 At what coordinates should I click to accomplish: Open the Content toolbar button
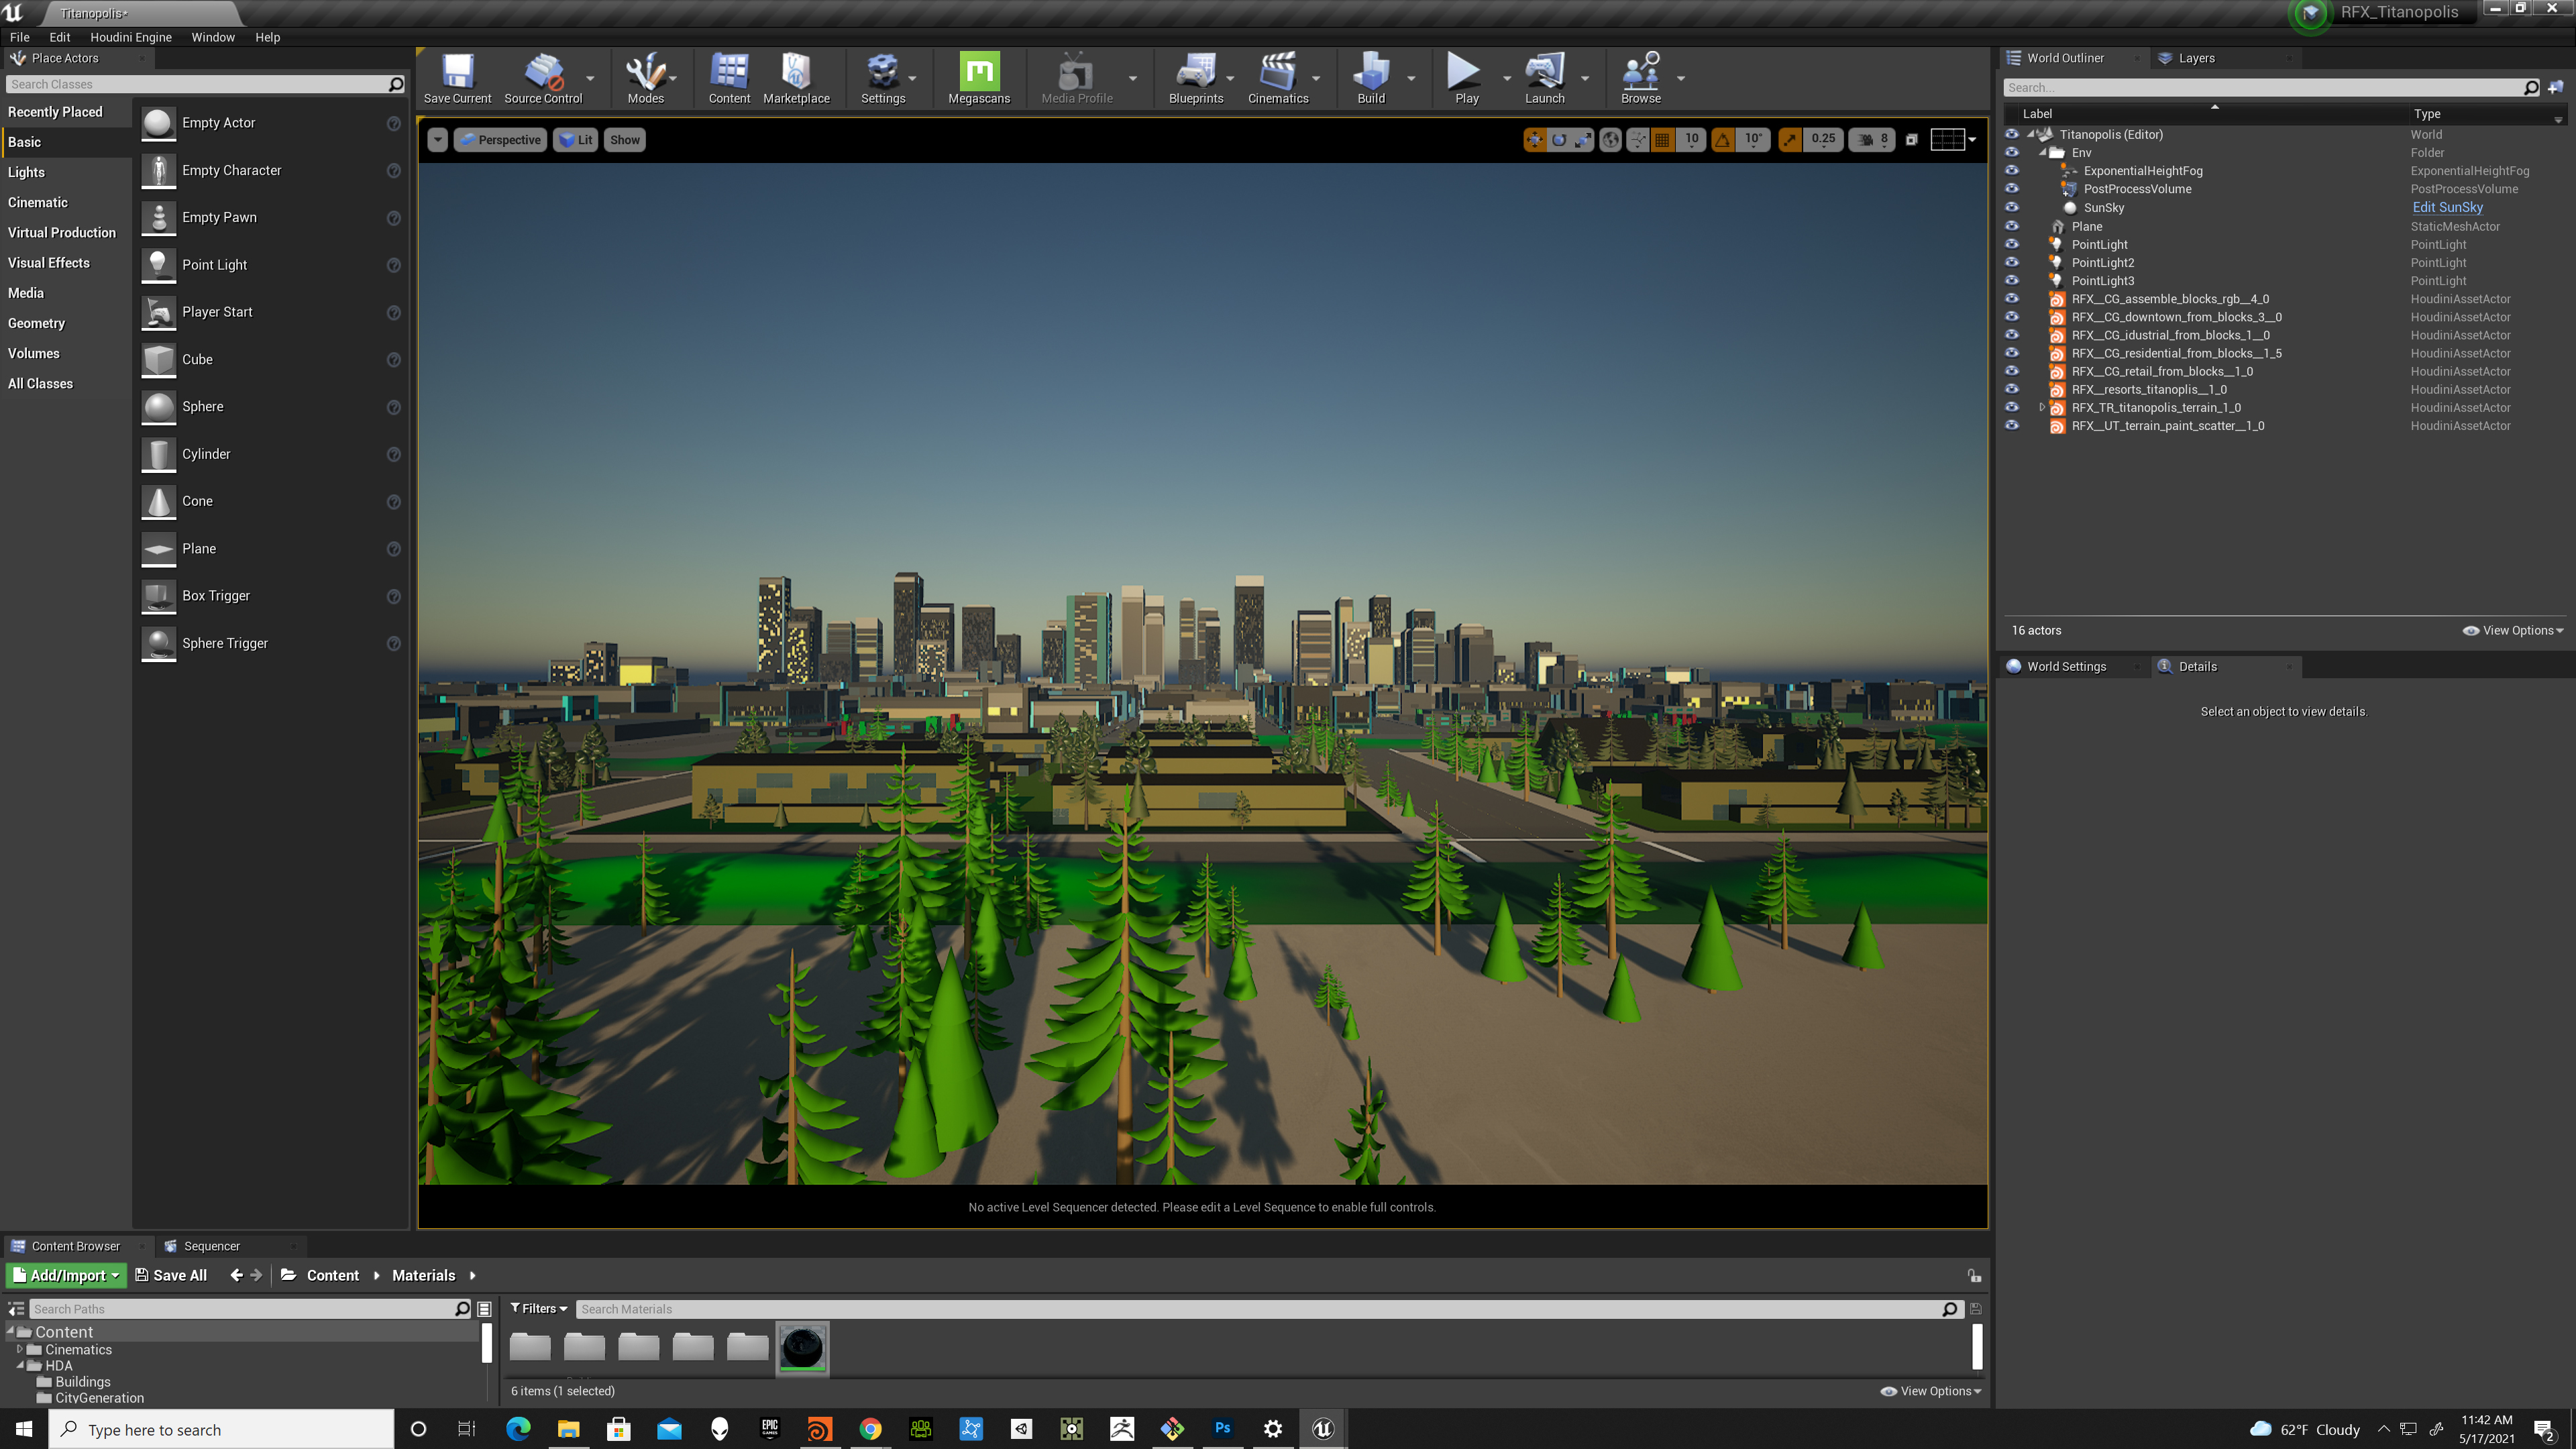click(x=729, y=78)
